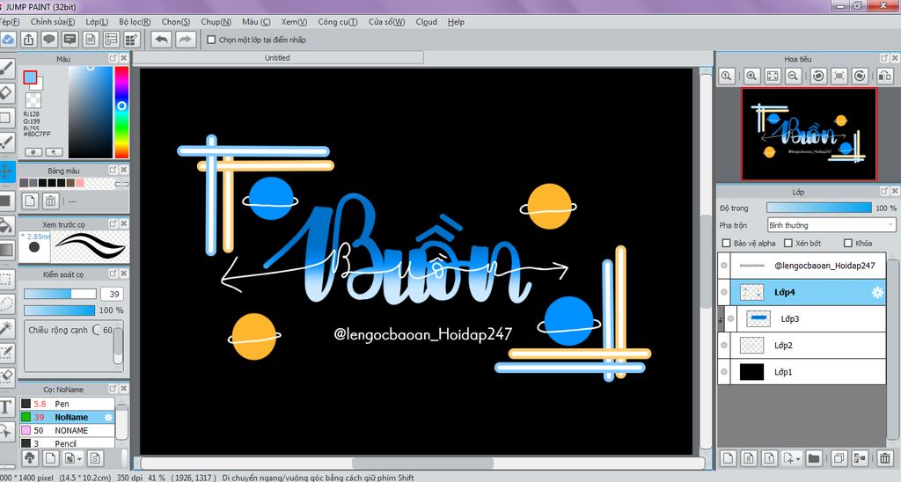Click the navigator preview thumbnail

point(809,134)
